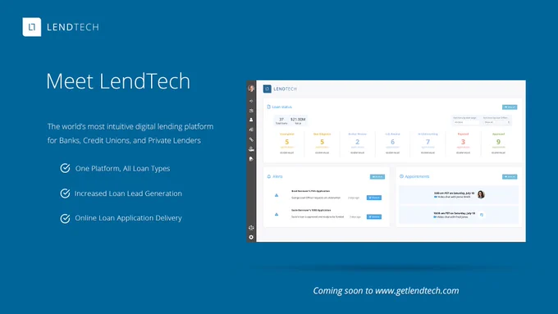Click the warning icon of the first alert

(277, 195)
